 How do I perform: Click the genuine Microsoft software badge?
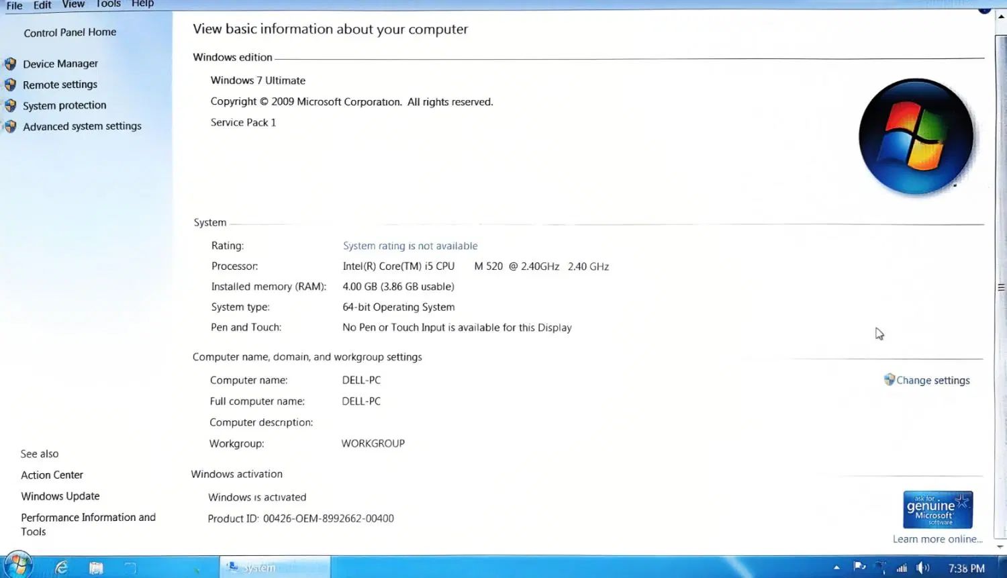coord(938,510)
